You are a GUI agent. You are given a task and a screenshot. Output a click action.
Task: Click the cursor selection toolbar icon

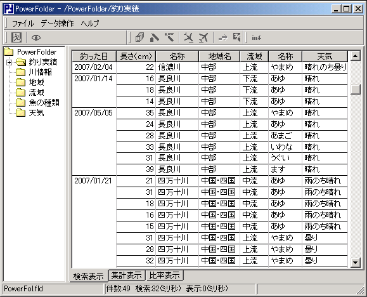click(x=237, y=37)
